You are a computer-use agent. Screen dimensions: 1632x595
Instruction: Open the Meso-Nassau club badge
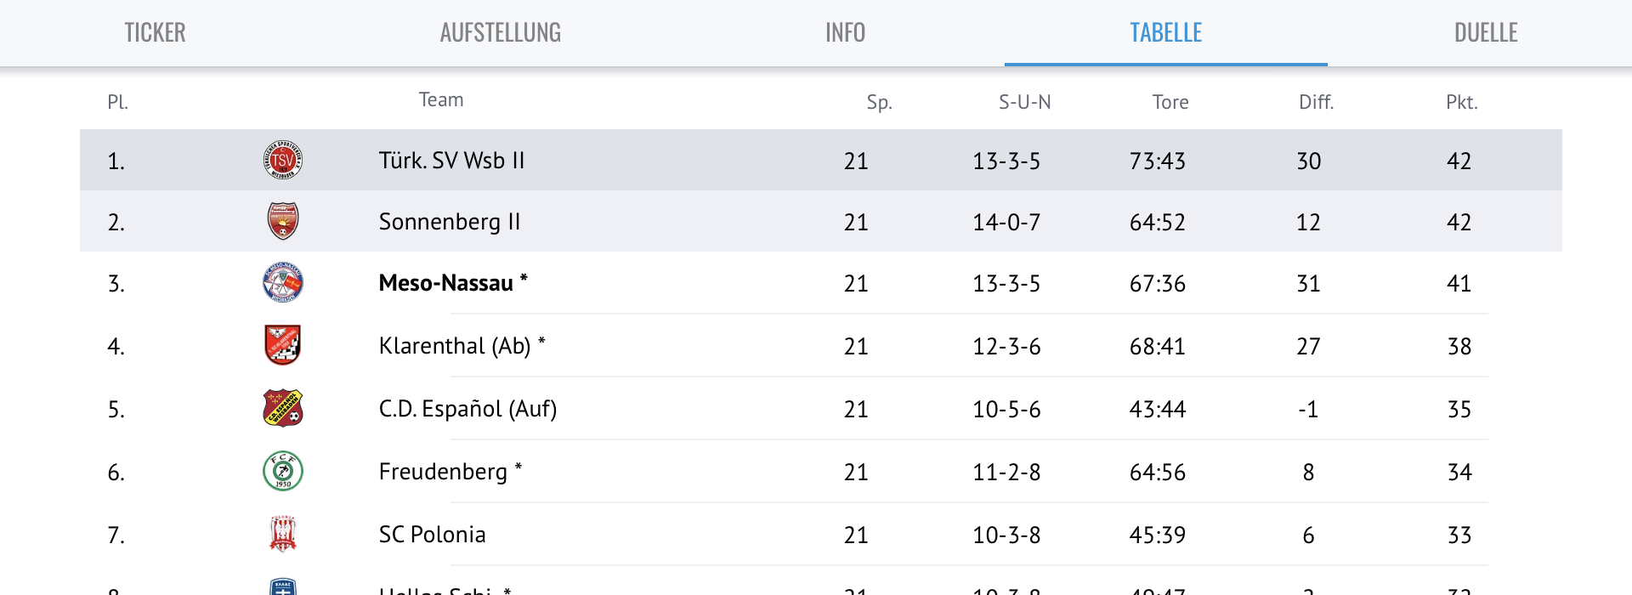(x=284, y=284)
